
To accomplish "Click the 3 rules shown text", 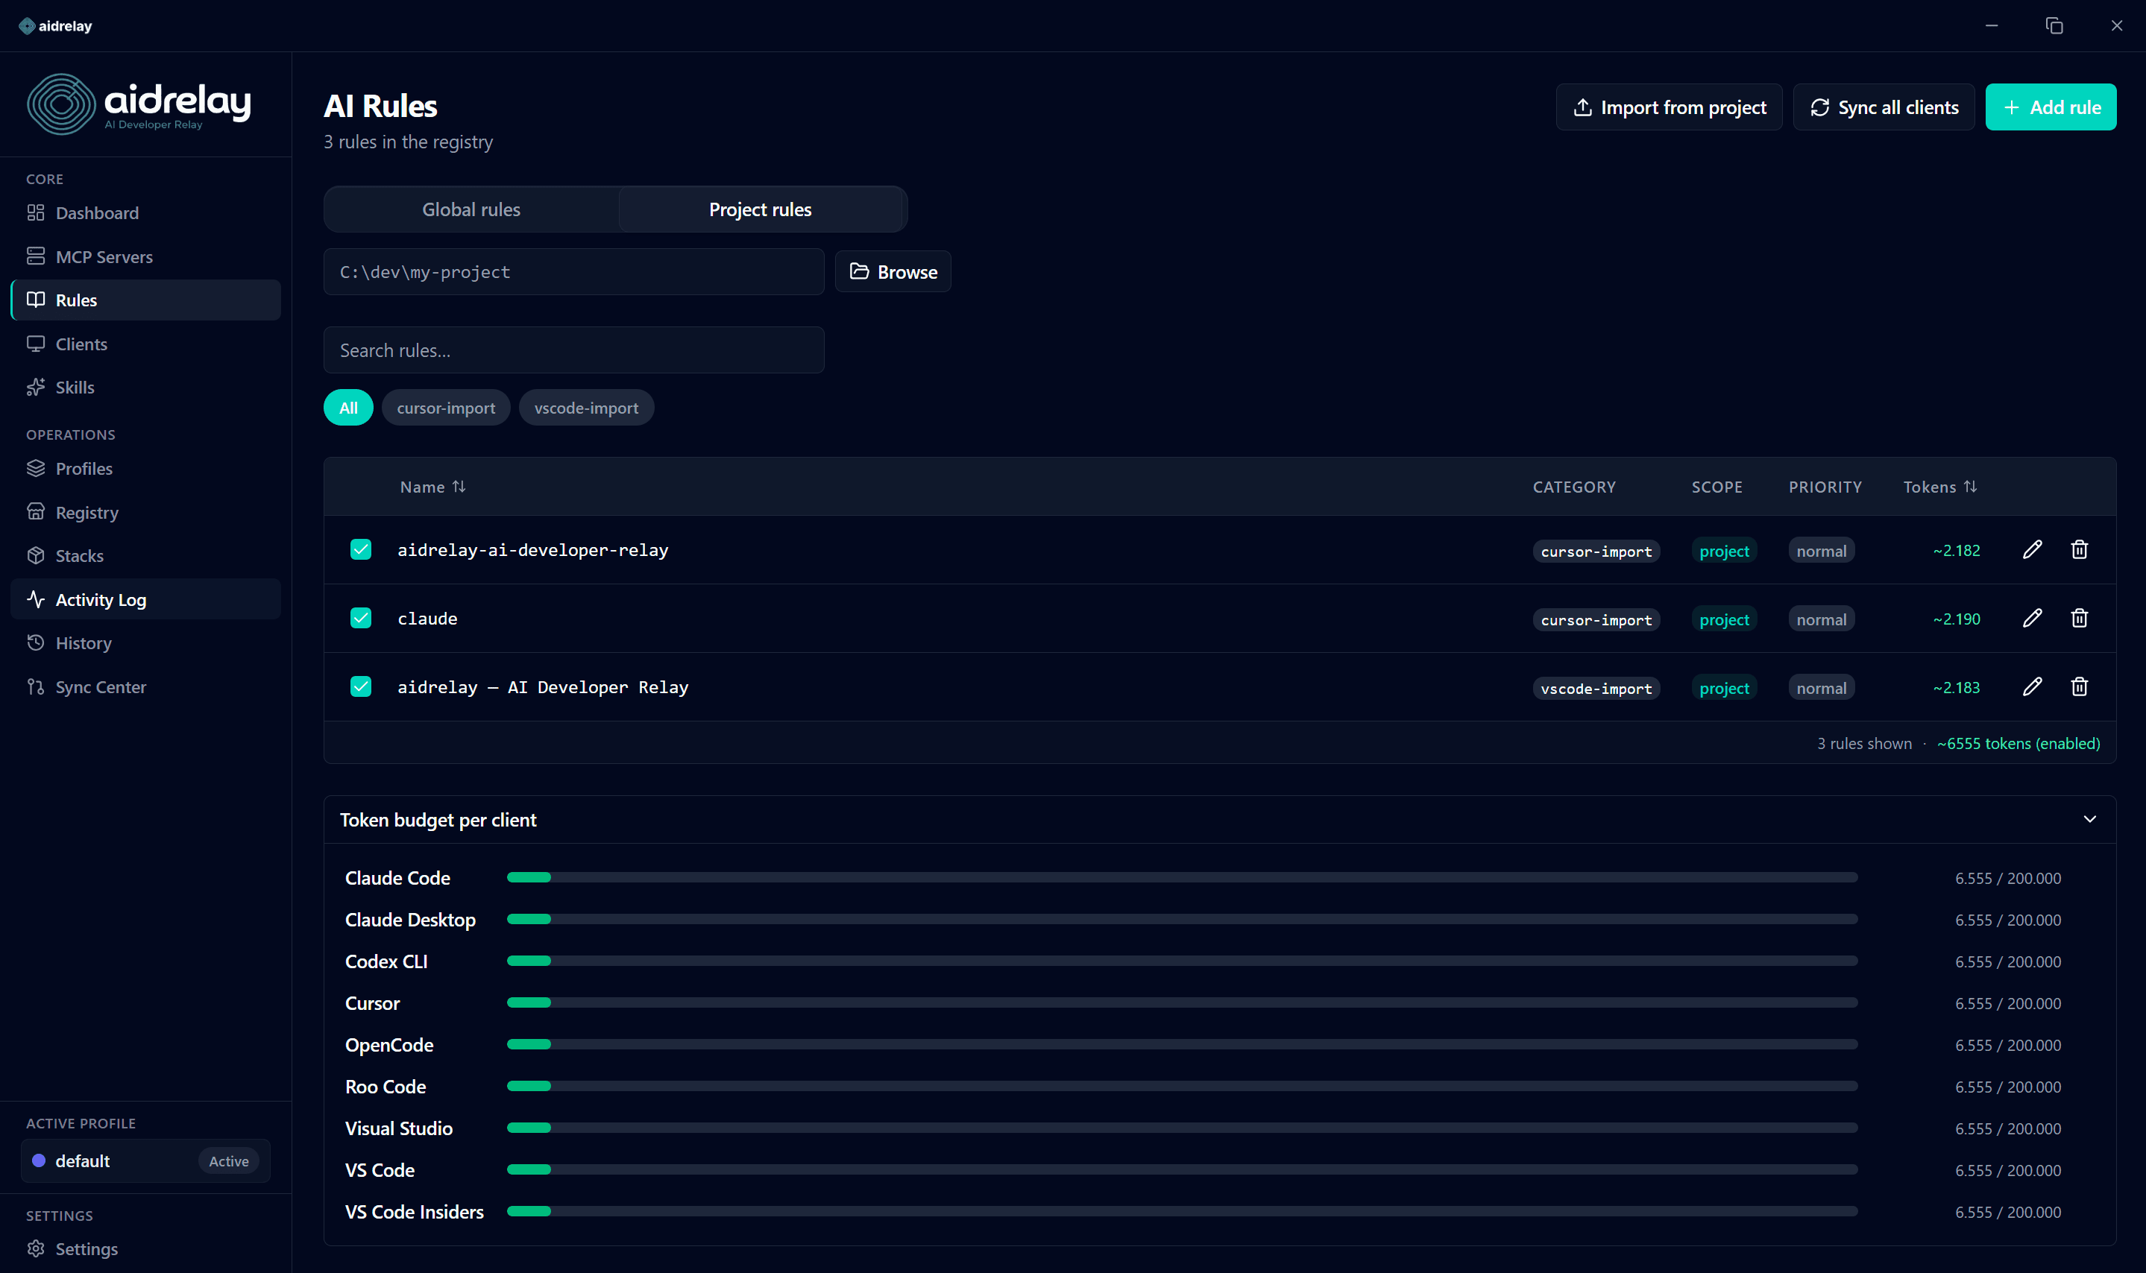I will tap(1863, 744).
